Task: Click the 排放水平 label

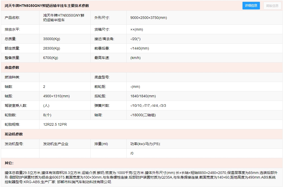Action: [12, 29]
